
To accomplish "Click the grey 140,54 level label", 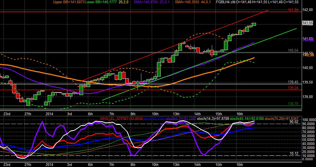I will click(x=293, y=50).
